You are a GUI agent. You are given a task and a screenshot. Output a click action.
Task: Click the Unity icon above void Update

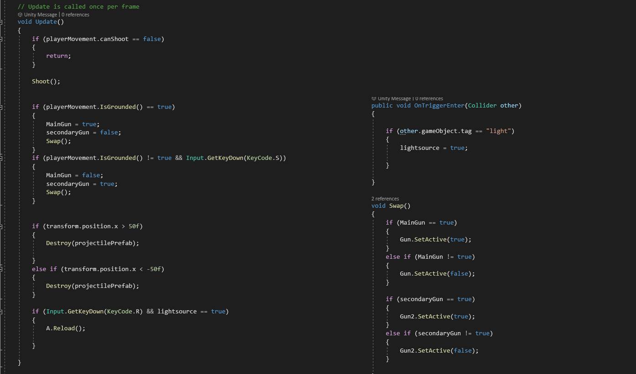click(x=20, y=15)
